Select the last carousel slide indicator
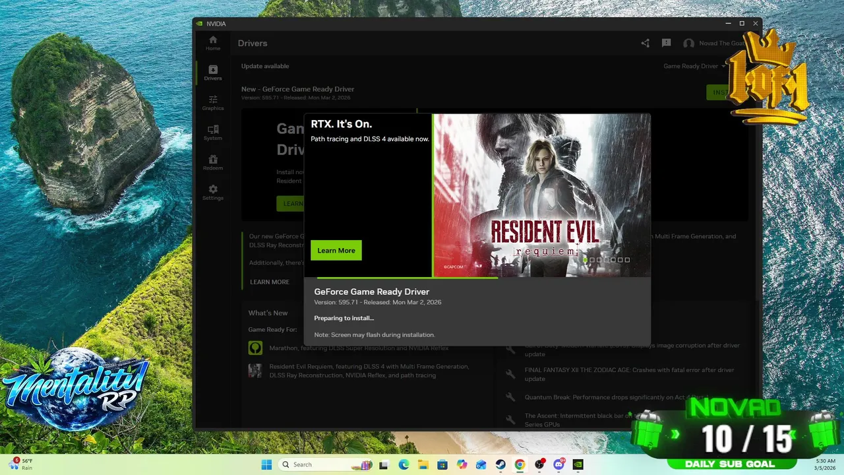The height and width of the screenshot is (475, 844). [627, 260]
